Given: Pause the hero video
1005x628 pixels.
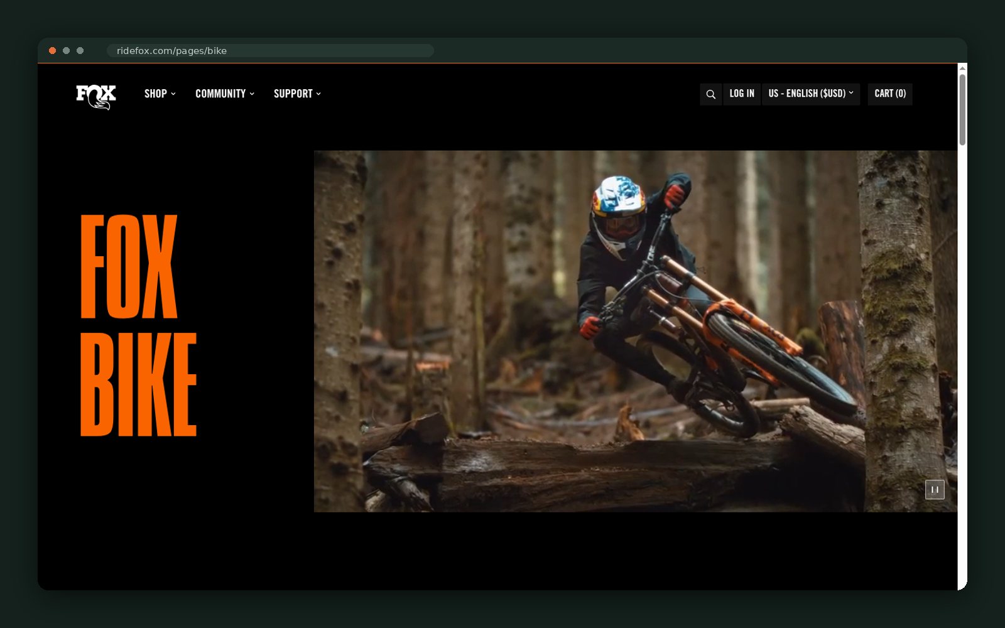Looking at the screenshot, I should click(935, 489).
